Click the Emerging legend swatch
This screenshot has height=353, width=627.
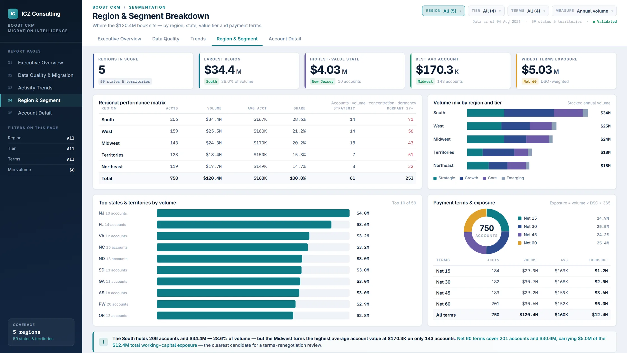click(x=503, y=178)
